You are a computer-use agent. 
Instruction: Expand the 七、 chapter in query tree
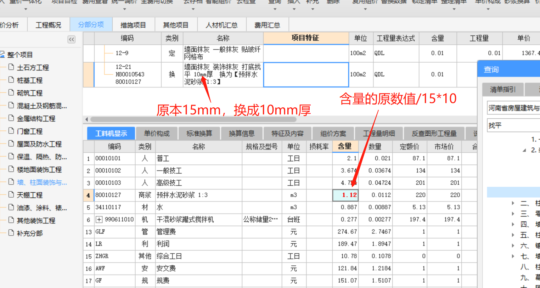click(x=513, y=256)
